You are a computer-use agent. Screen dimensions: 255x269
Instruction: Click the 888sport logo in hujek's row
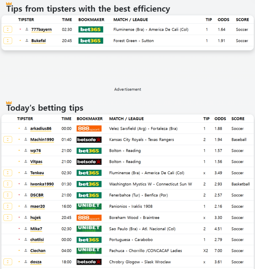point(89,217)
